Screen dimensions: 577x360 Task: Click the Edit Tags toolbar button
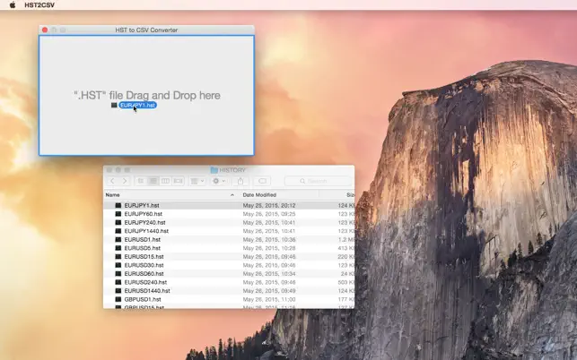[x=263, y=181]
